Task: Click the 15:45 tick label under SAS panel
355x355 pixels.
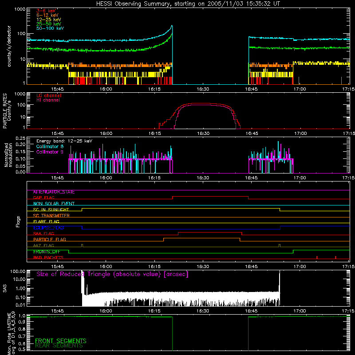Action: (x=57, y=311)
